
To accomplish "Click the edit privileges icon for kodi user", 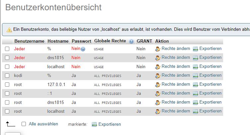I will [158, 76].
